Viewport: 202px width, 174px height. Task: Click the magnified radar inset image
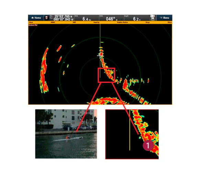(132, 134)
